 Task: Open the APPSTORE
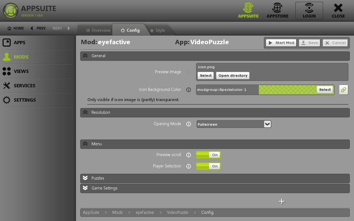tap(277, 10)
